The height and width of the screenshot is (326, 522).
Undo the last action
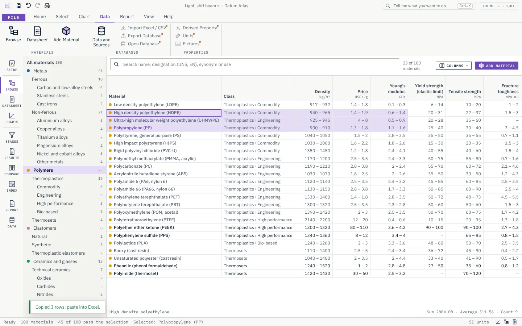pos(28,6)
